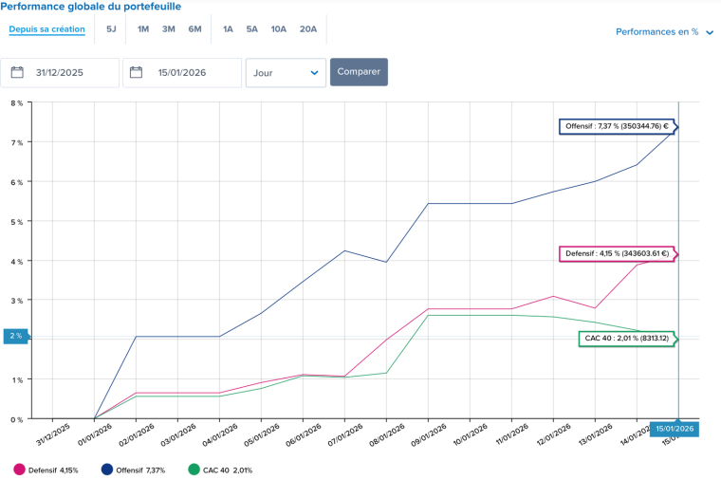Viewport: 721px width, 479px height.
Task: Toggle the CAC 40 series in the legend
Action: pos(220,469)
